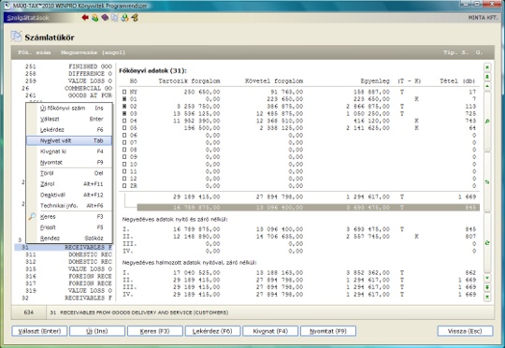This screenshot has width=505, height=348.
Task: Click the purple book toolbar icon
Action: coord(105,18)
